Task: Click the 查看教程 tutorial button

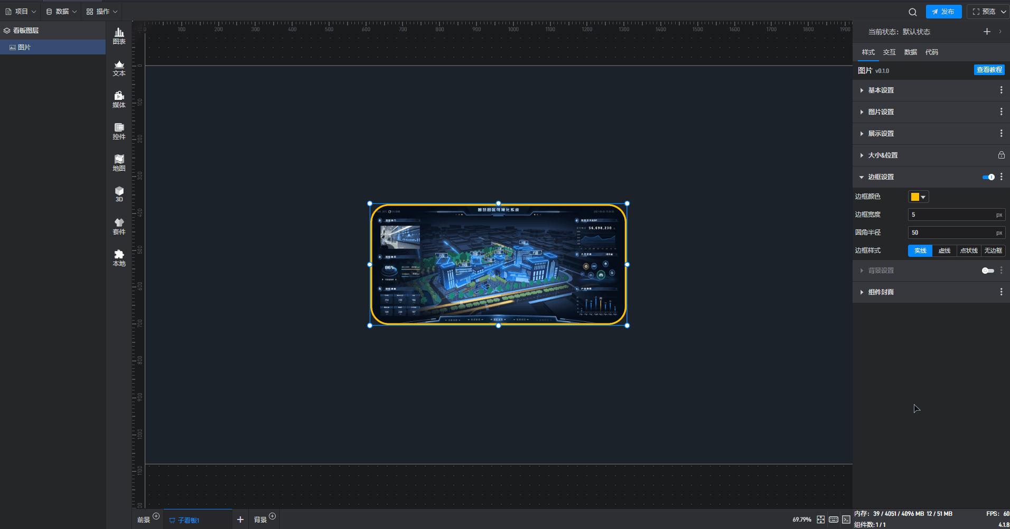Action: pos(989,70)
